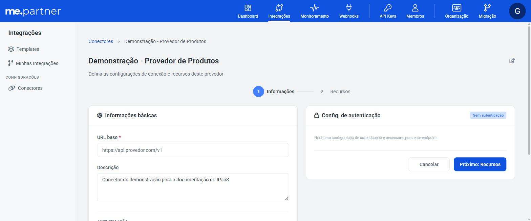Jump to step 2 Recursos
This screenshot has width=531, height=221.
335,92
